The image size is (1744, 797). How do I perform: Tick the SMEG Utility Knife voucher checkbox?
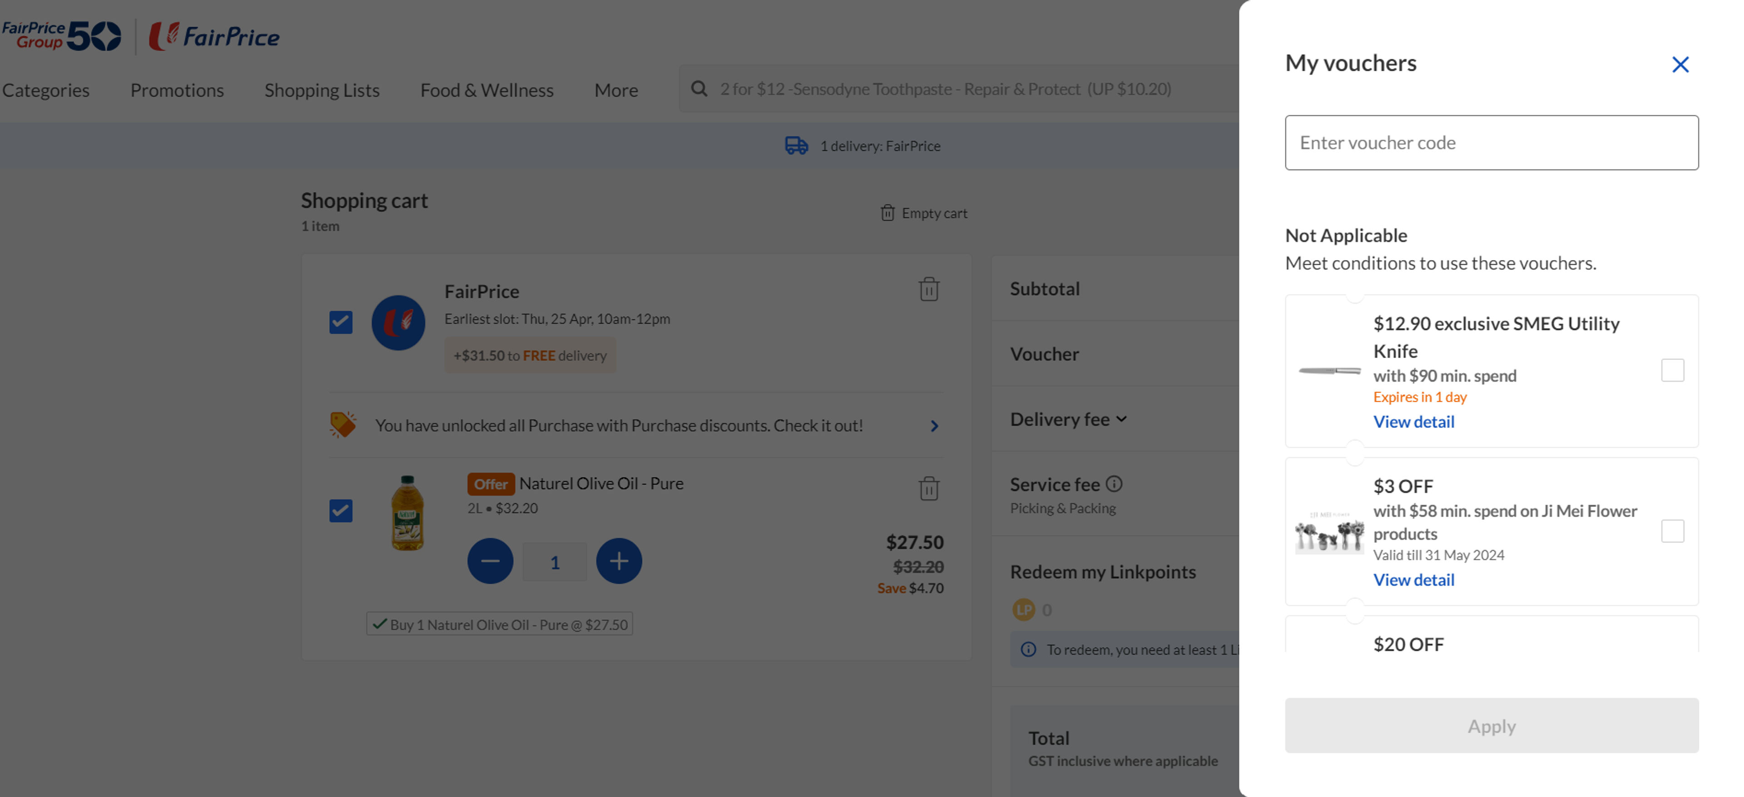[x=1672, y=370]
